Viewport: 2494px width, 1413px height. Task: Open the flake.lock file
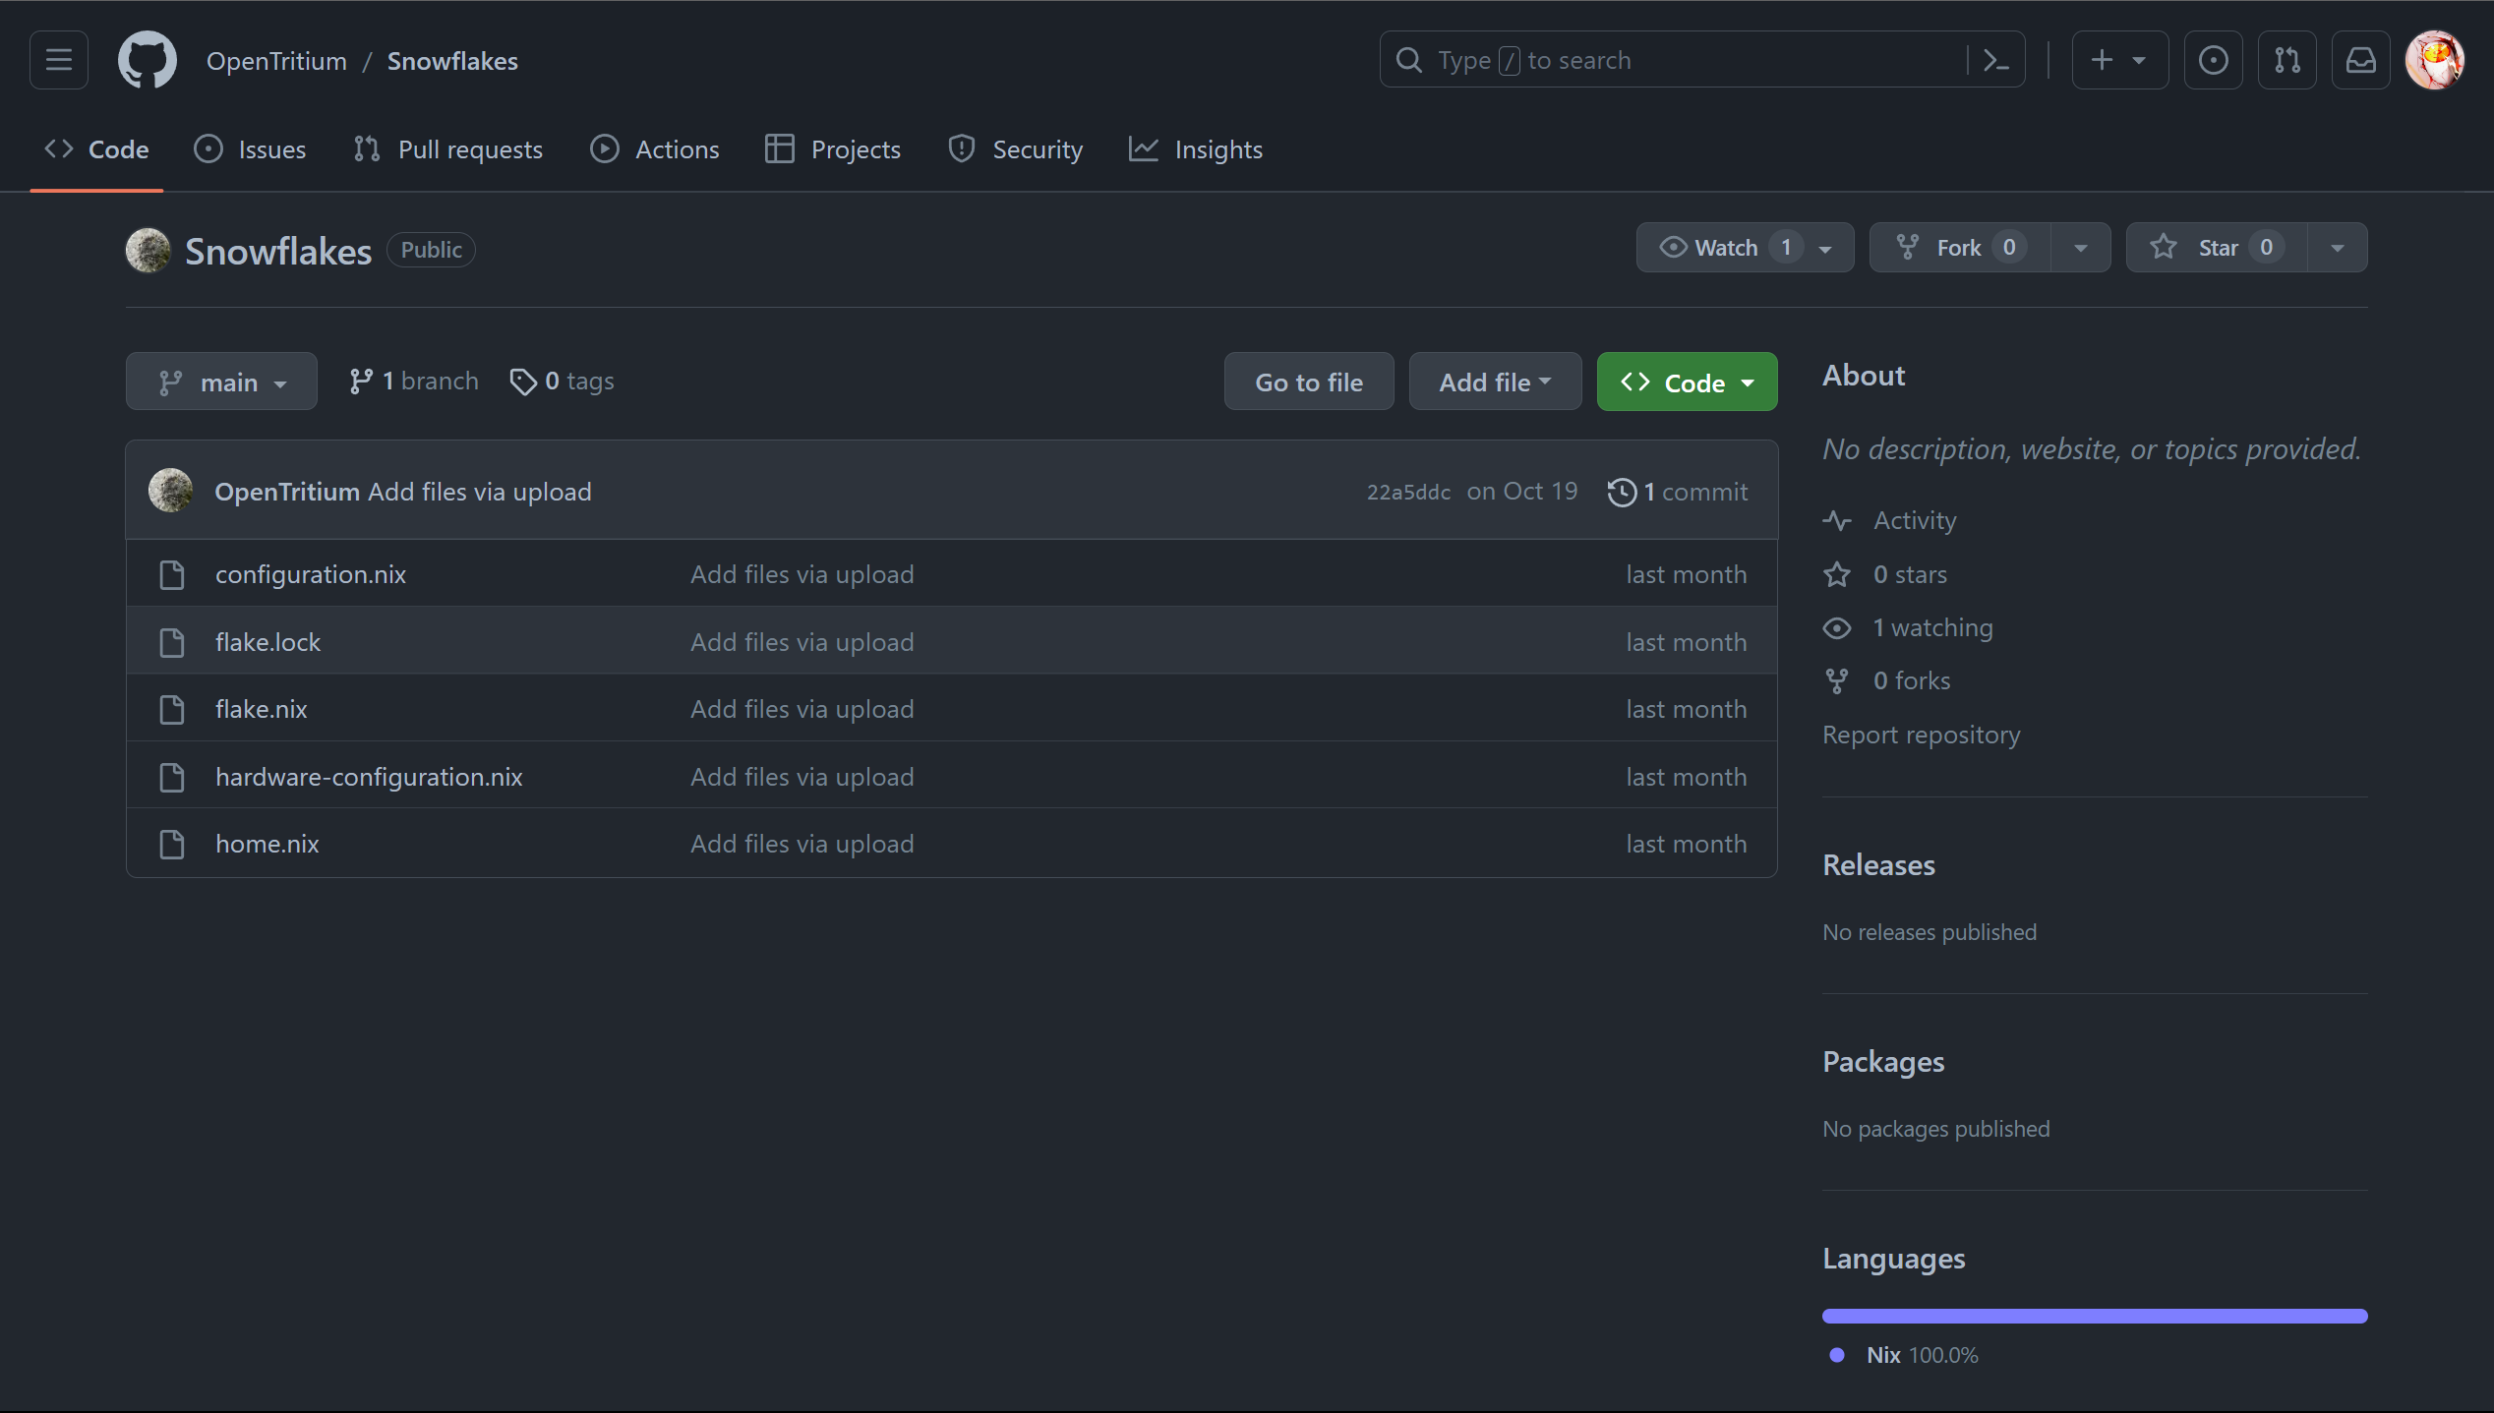(267, 642)
